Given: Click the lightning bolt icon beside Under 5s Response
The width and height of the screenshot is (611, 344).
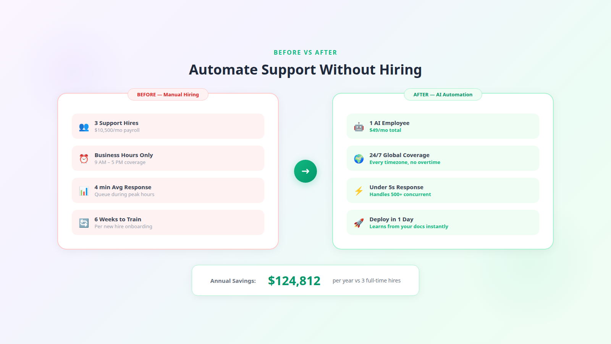Looking at the screenshot, I should tap(359, 191).
